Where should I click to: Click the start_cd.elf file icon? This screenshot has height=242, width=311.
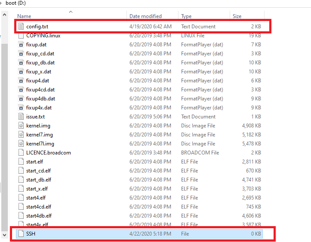21,171
